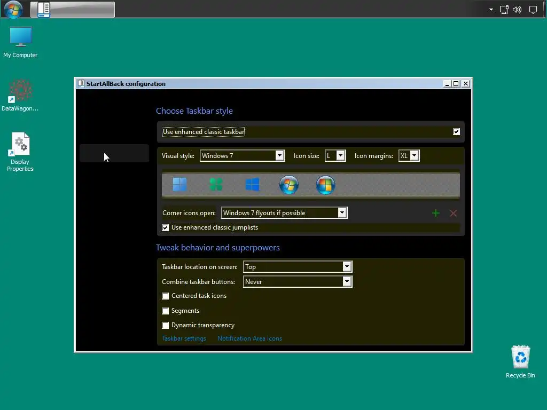The height and width of the screenshot is (410, 547).
Task: Click the Choose Taskbar style heading
Action: [194, 111]
